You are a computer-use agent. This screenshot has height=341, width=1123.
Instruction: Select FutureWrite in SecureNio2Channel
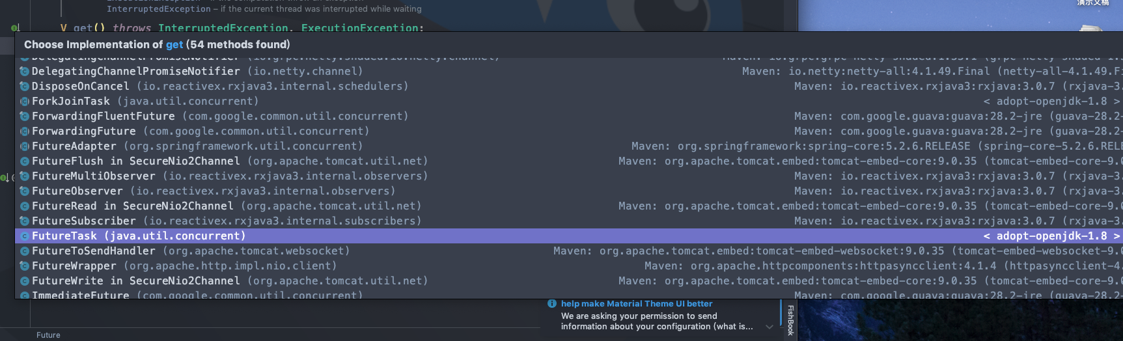[x=569, y=281]
